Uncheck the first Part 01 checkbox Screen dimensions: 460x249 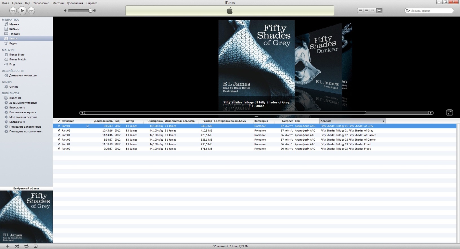click(x=59, y=126)
